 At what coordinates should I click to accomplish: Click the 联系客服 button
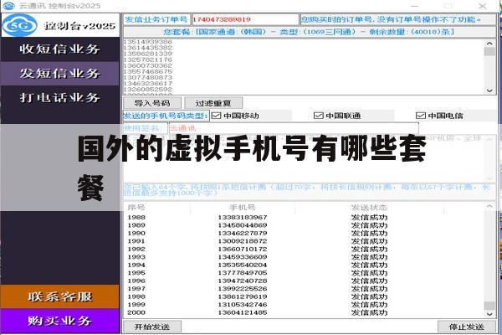point(60,296)
